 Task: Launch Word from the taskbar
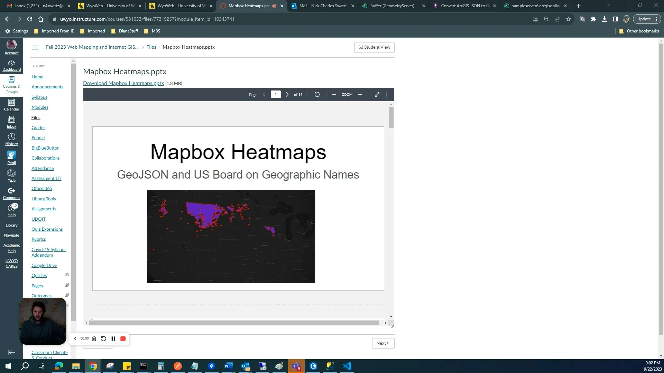click(228, 366)
